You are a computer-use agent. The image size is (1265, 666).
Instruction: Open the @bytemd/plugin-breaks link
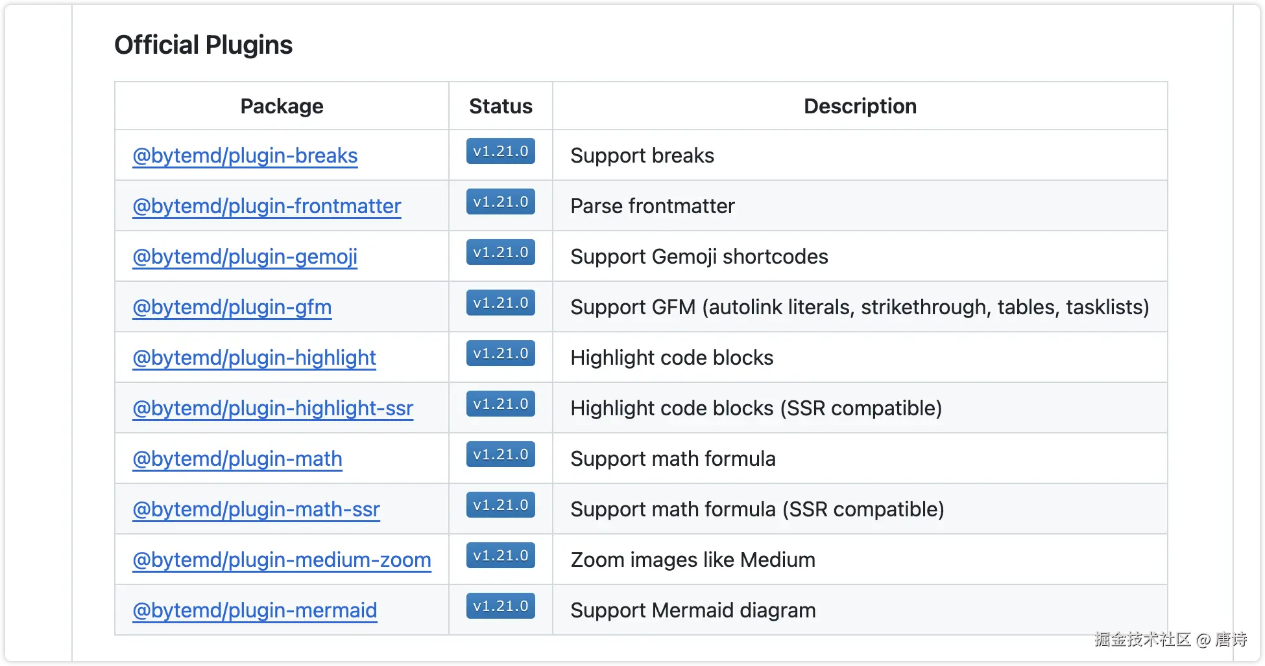pyautogui.click(x=245, y=155)
